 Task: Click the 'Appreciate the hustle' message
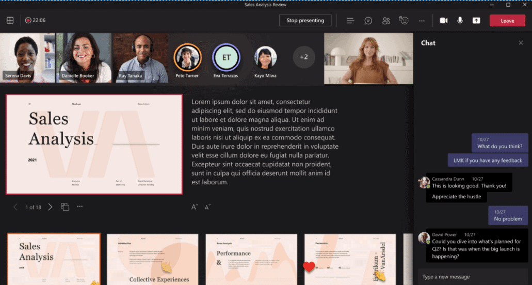coord(456,197)
